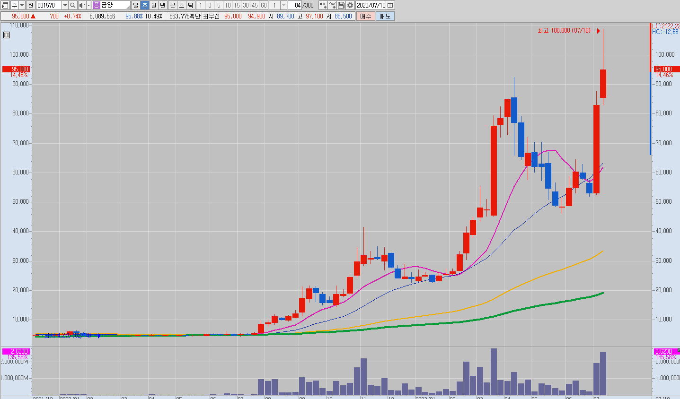
Task: Click the high price value 97,100
Action: click(x=314, y=16)
